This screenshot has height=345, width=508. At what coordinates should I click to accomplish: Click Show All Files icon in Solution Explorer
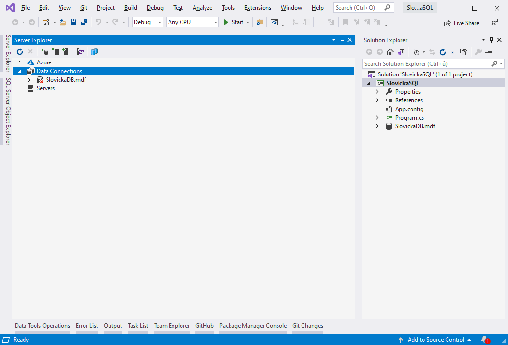[464, 52]
